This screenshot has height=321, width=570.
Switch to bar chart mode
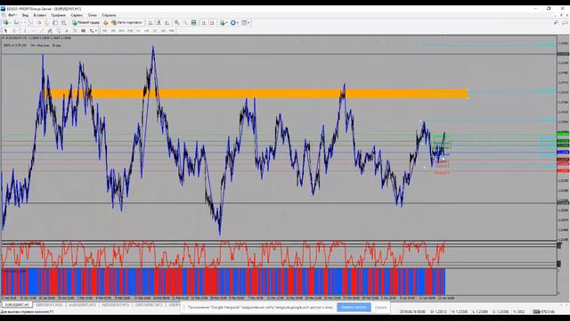point(151,22)
